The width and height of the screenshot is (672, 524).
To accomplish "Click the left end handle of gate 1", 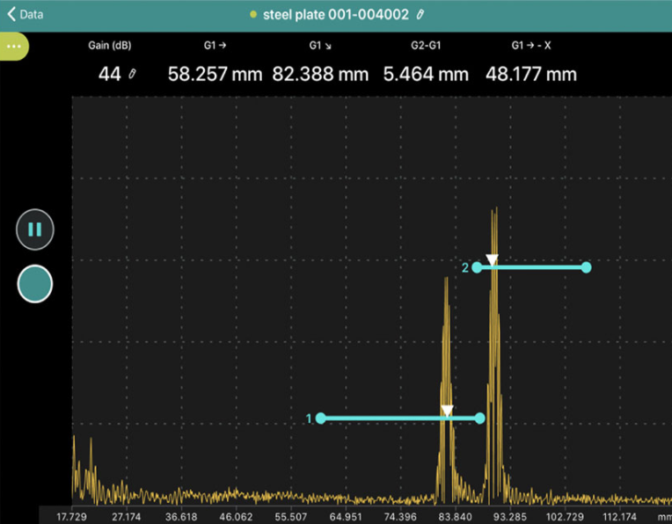I will click(321, 418).
